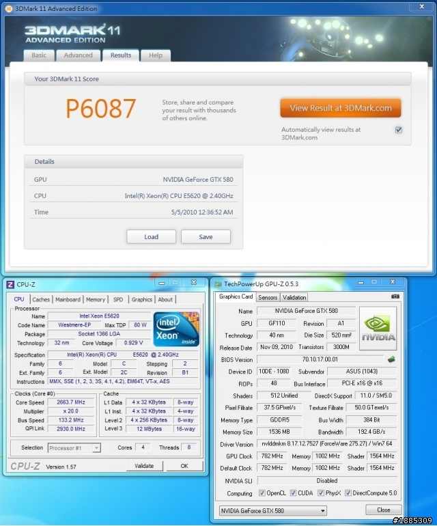Click the QPI Link value 2930.0 MHz

click(x=71, y=429)
